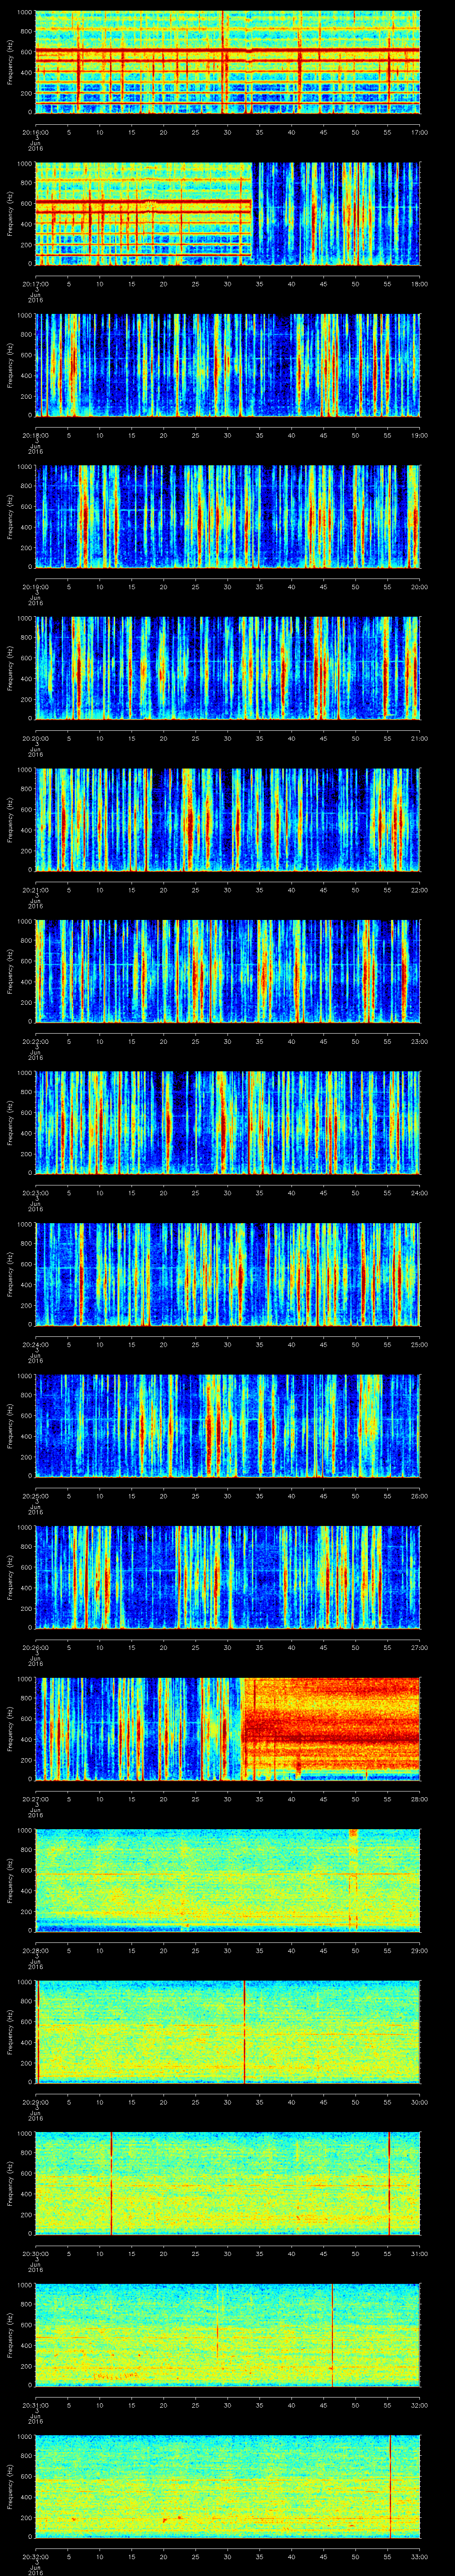Open the spectrogram panel starting at 20:18:00
Screen dimensions: 455x2576
click(x=228, y=365)
